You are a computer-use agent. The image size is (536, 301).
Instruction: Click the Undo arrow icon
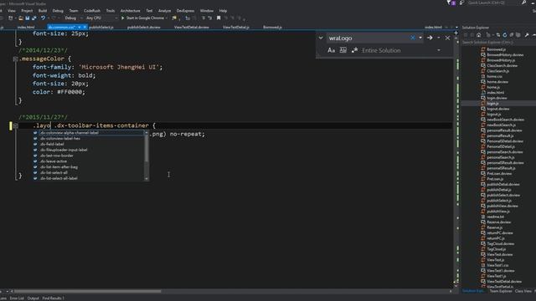point(43,18)
